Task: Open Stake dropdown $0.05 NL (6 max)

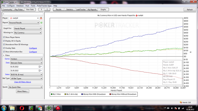Action: pos(26,74)
